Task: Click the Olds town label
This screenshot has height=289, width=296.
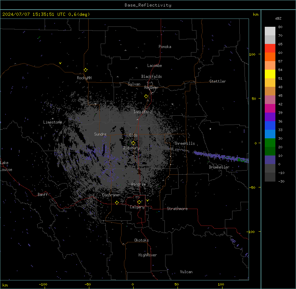Action: [x=133, y=135]
